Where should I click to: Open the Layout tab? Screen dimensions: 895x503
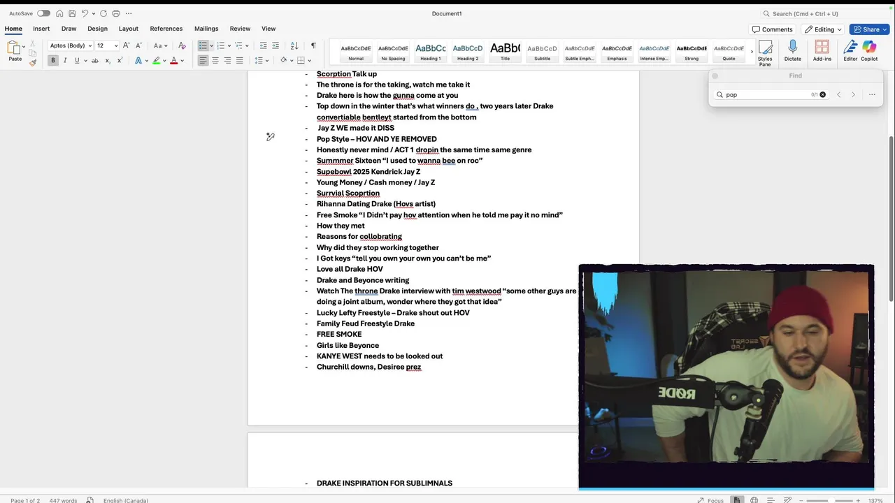128,29
